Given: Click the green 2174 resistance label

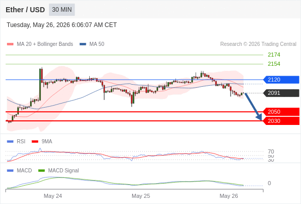Looking at the screenshot, I should [x=274, y=55].
